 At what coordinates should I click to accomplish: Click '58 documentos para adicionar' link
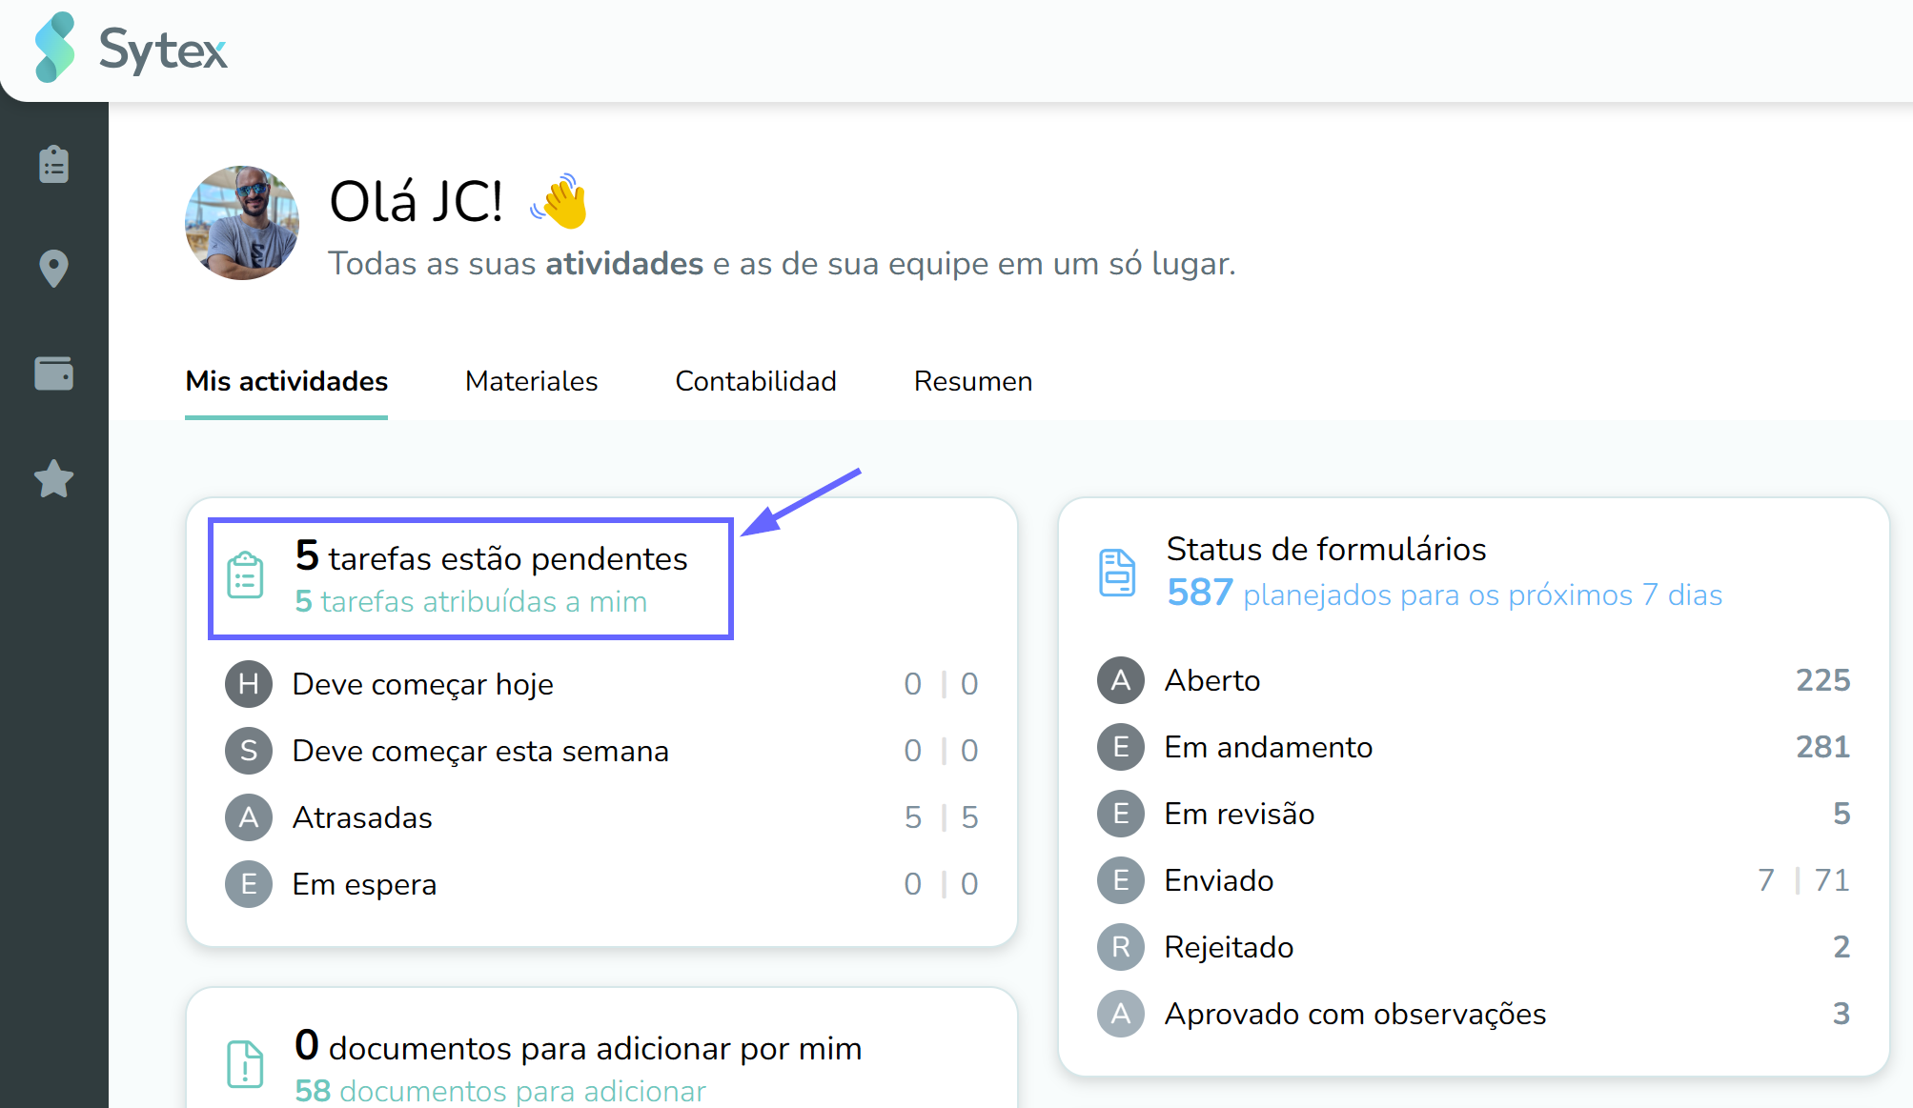pyautogui.click(x=500, y=1091)
